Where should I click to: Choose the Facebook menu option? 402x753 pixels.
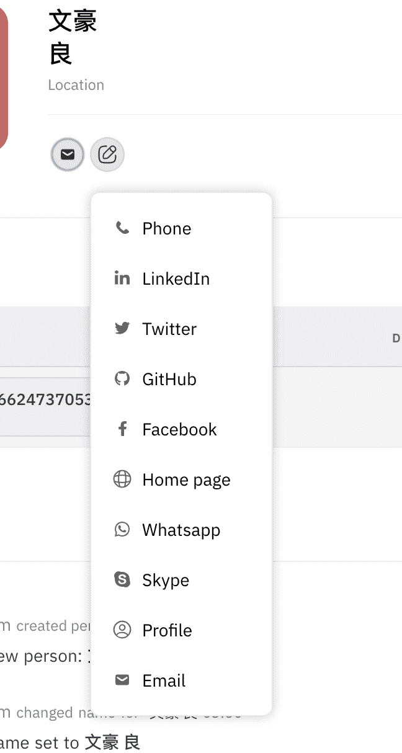pos(179,429)
